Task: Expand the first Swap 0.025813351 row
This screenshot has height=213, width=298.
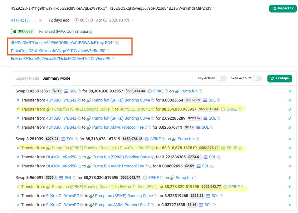Action: point(290,91)
